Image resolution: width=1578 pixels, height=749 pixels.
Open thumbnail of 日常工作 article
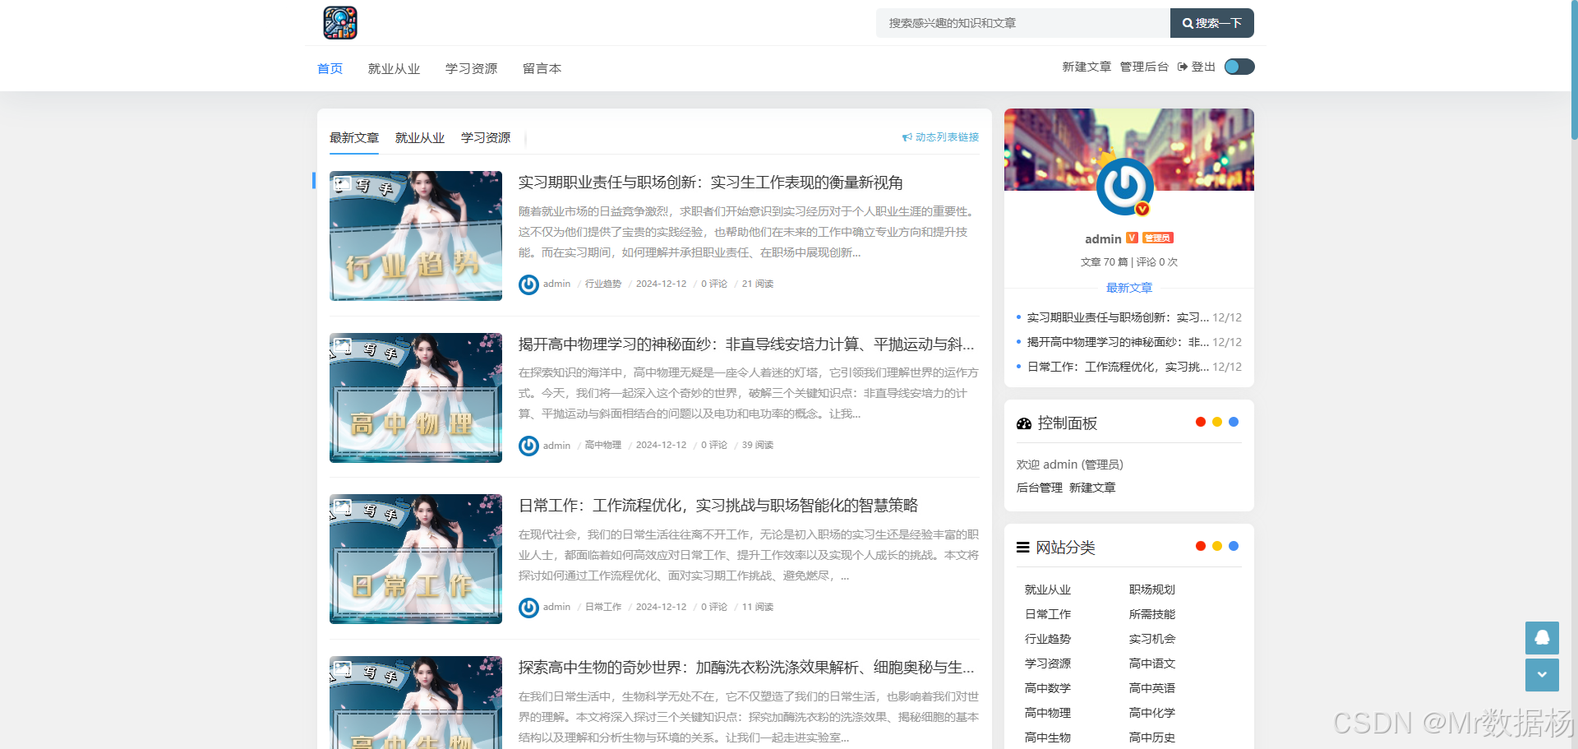click(x=416, y=559)
